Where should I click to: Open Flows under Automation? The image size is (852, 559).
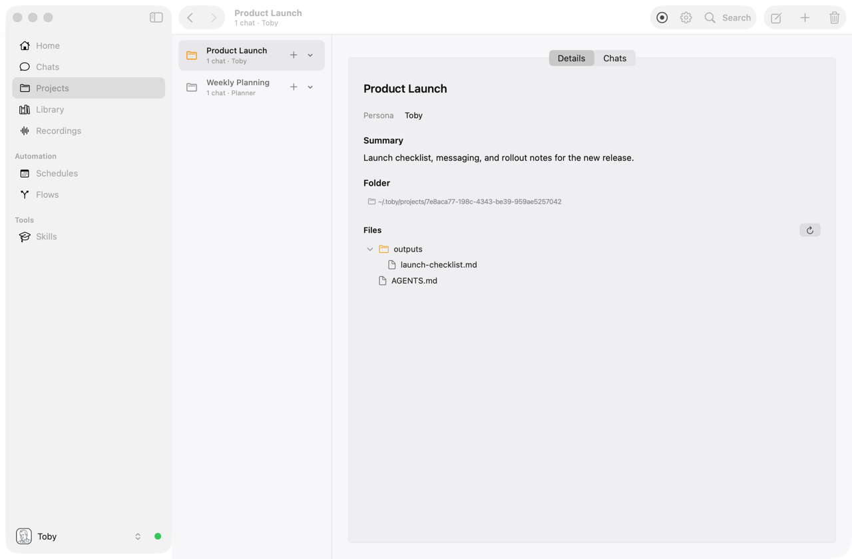click(89, 194)
